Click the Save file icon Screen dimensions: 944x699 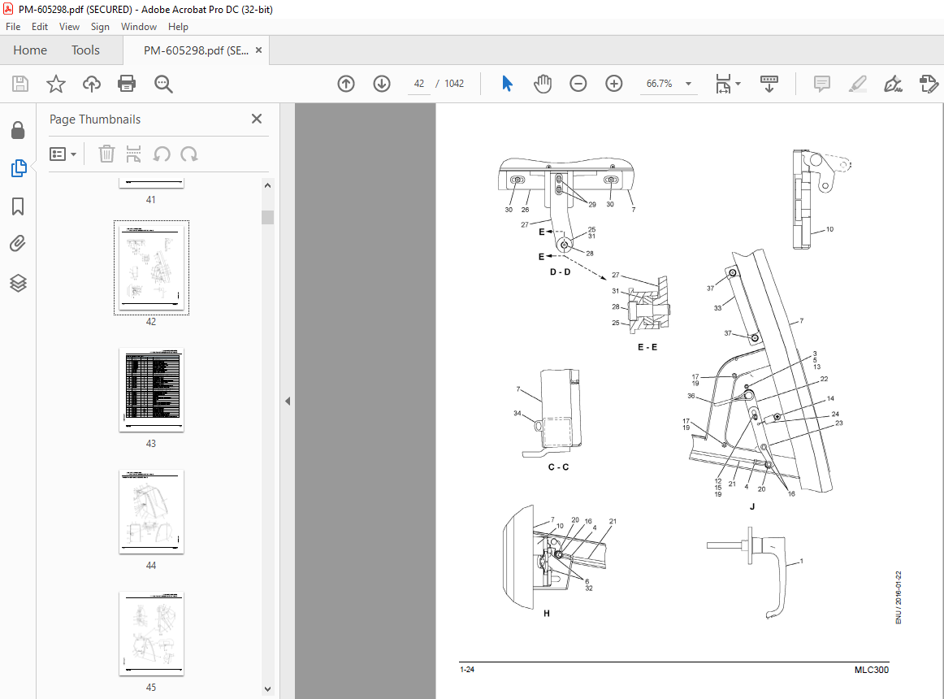click(x=19, y=84)
